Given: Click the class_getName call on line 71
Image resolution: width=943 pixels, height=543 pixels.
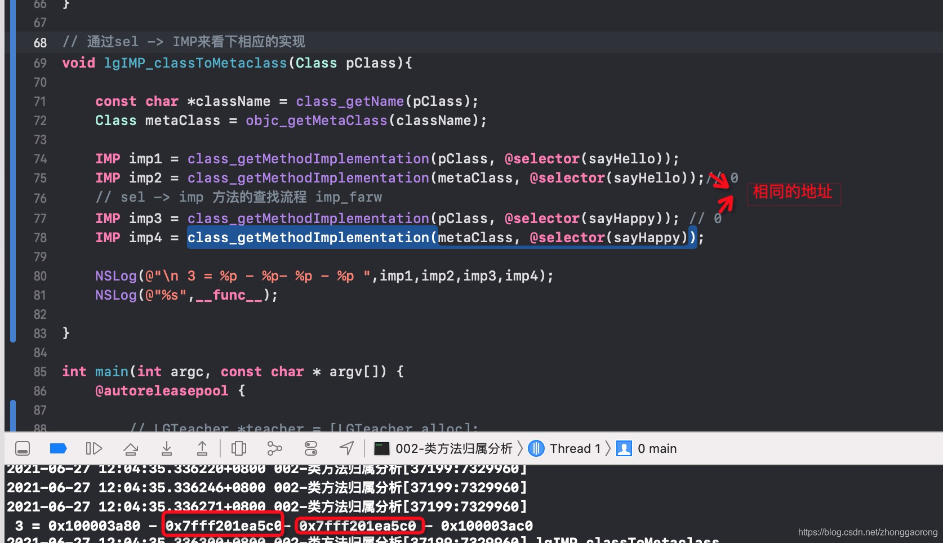Looking at the screenshot, I should tap(350, 101).
